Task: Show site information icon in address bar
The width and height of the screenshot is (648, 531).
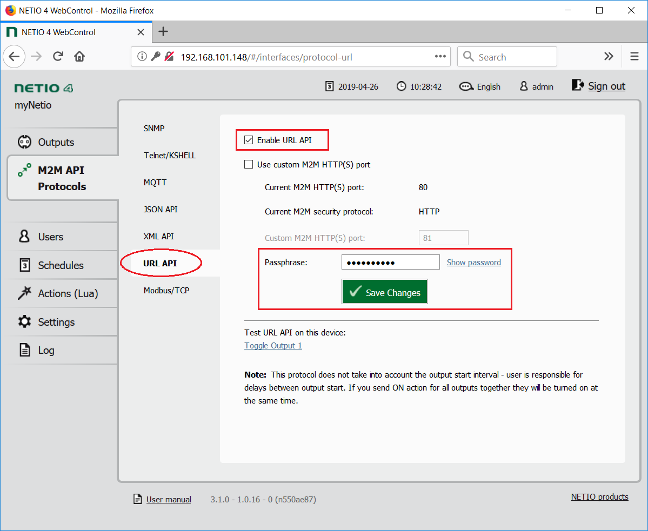Action: [142, 57]
